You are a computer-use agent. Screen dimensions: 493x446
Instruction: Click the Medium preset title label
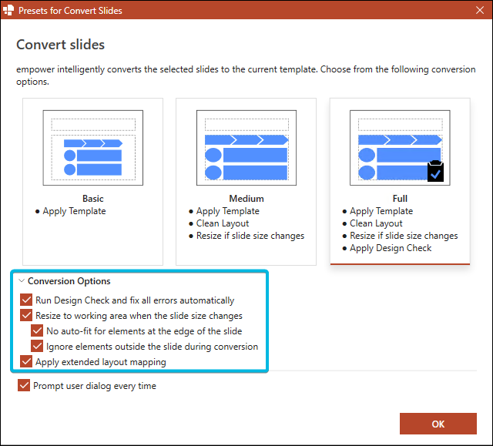tap(246, 199)
